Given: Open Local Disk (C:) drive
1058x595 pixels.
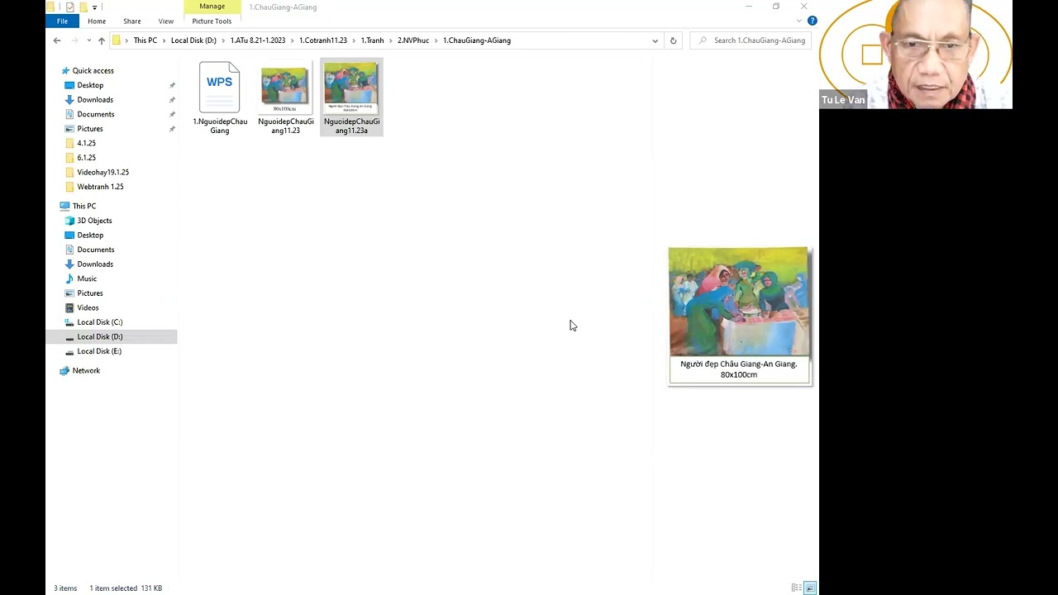Looking at the screenshot, I should pos(99,322).
